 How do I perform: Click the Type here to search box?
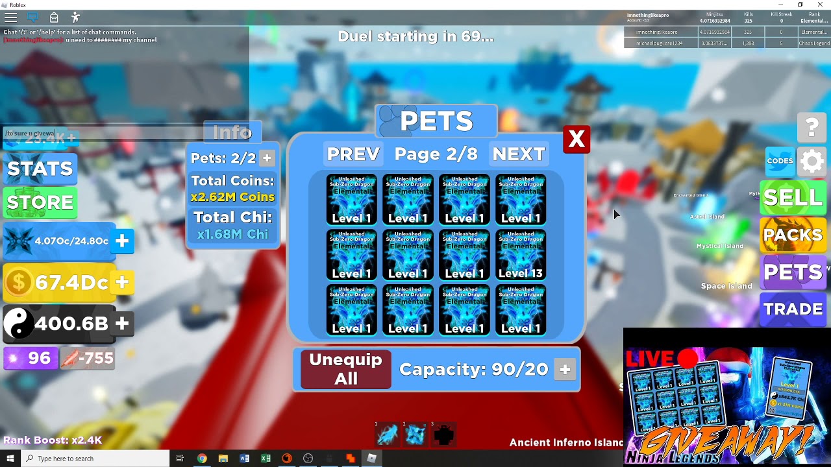pyautogui.click(x=96, y=459)
